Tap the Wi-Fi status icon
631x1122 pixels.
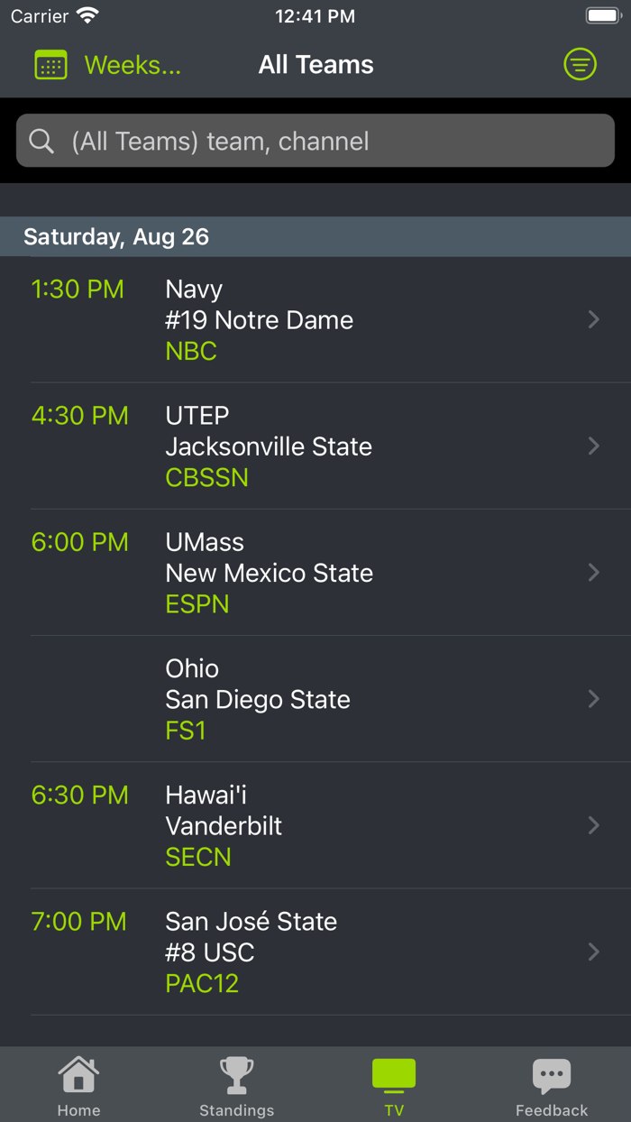[x=86, y=14]
